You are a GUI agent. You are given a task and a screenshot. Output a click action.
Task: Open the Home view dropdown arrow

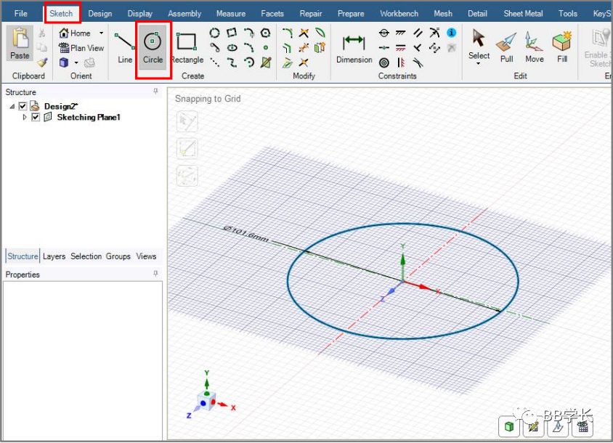point(101,33)
